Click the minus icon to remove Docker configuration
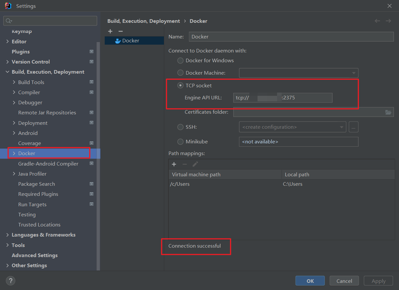Screen dimensions: 399x290 click(x=121, y=31)
